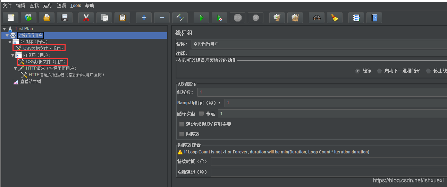
Task: Collapse the 内循环（用户） node
Action: [x=12, y=55]
